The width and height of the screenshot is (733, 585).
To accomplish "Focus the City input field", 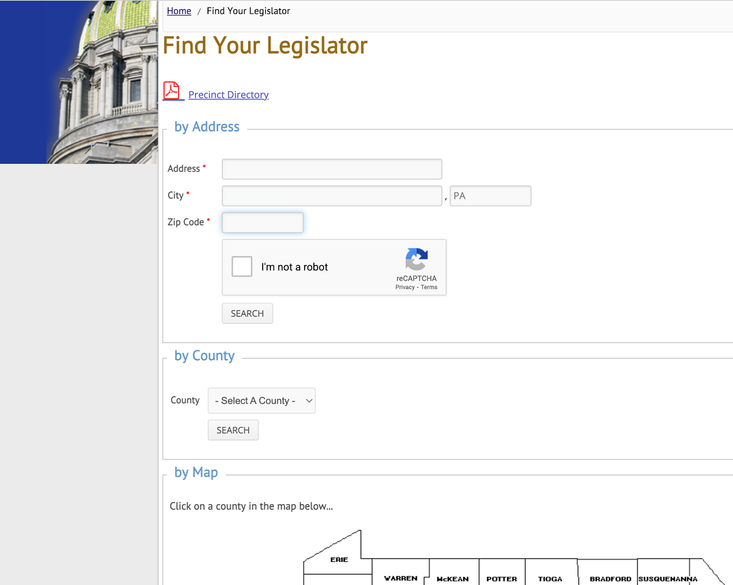I will coord(332,196).
